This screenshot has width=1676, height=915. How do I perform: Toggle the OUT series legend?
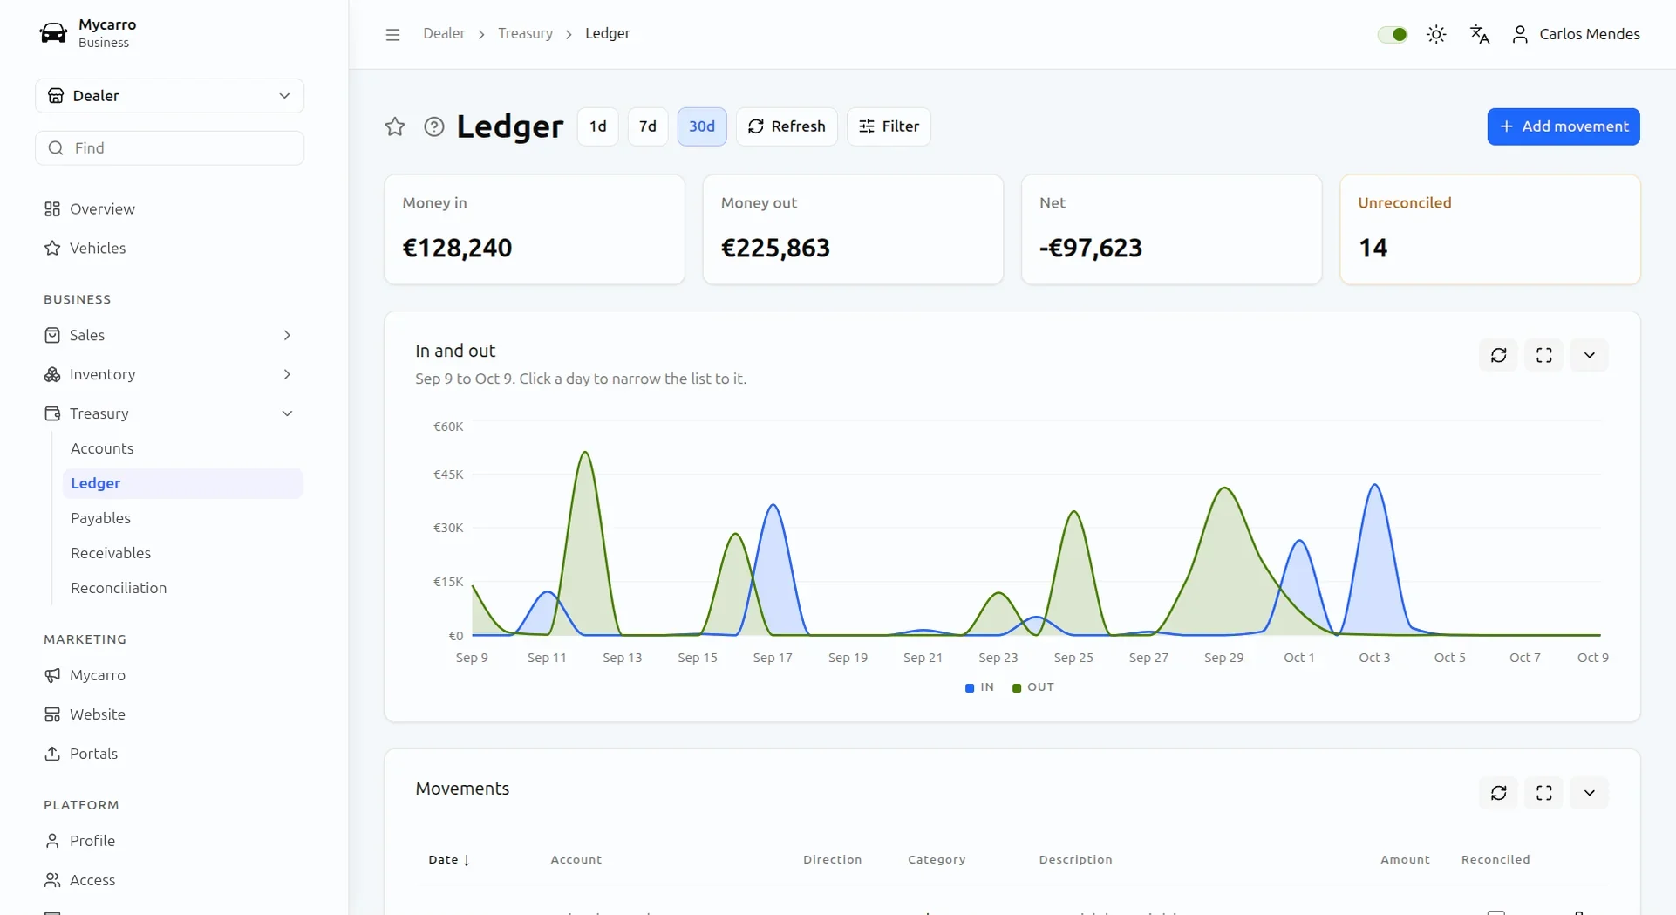coord(1033,687)
